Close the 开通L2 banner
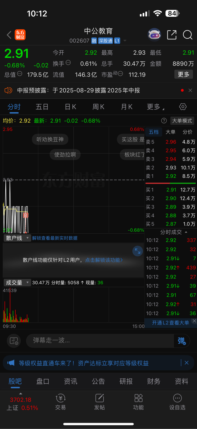197x429 pixels. [194, 321]
